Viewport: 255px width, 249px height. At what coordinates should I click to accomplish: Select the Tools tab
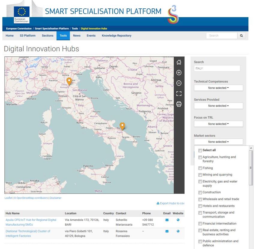(63, 36)
